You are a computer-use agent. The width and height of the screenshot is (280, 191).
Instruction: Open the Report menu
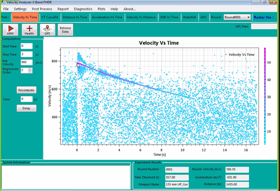63,9
